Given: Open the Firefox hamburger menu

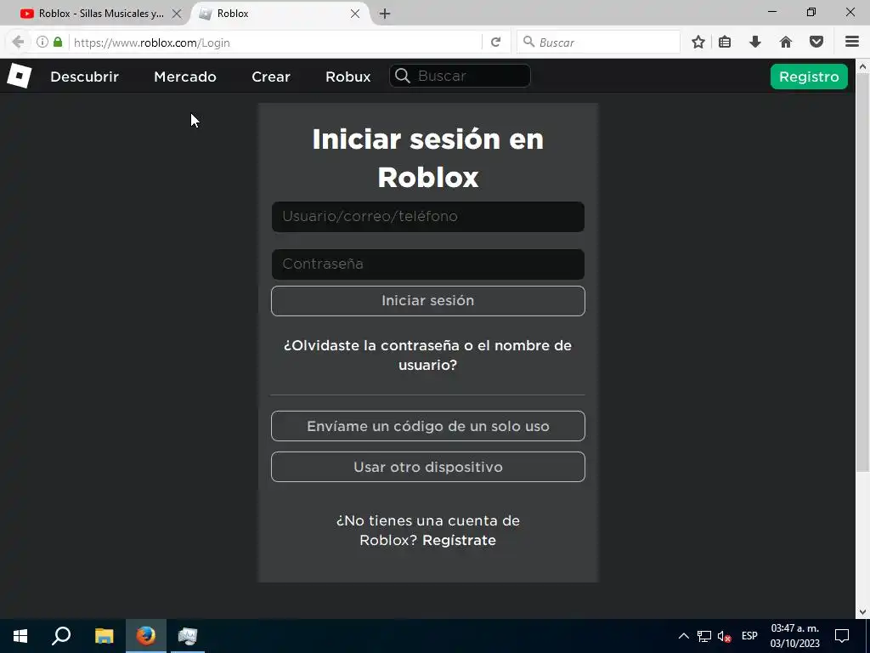Looking at the screenshot, I should click(852, 43).
